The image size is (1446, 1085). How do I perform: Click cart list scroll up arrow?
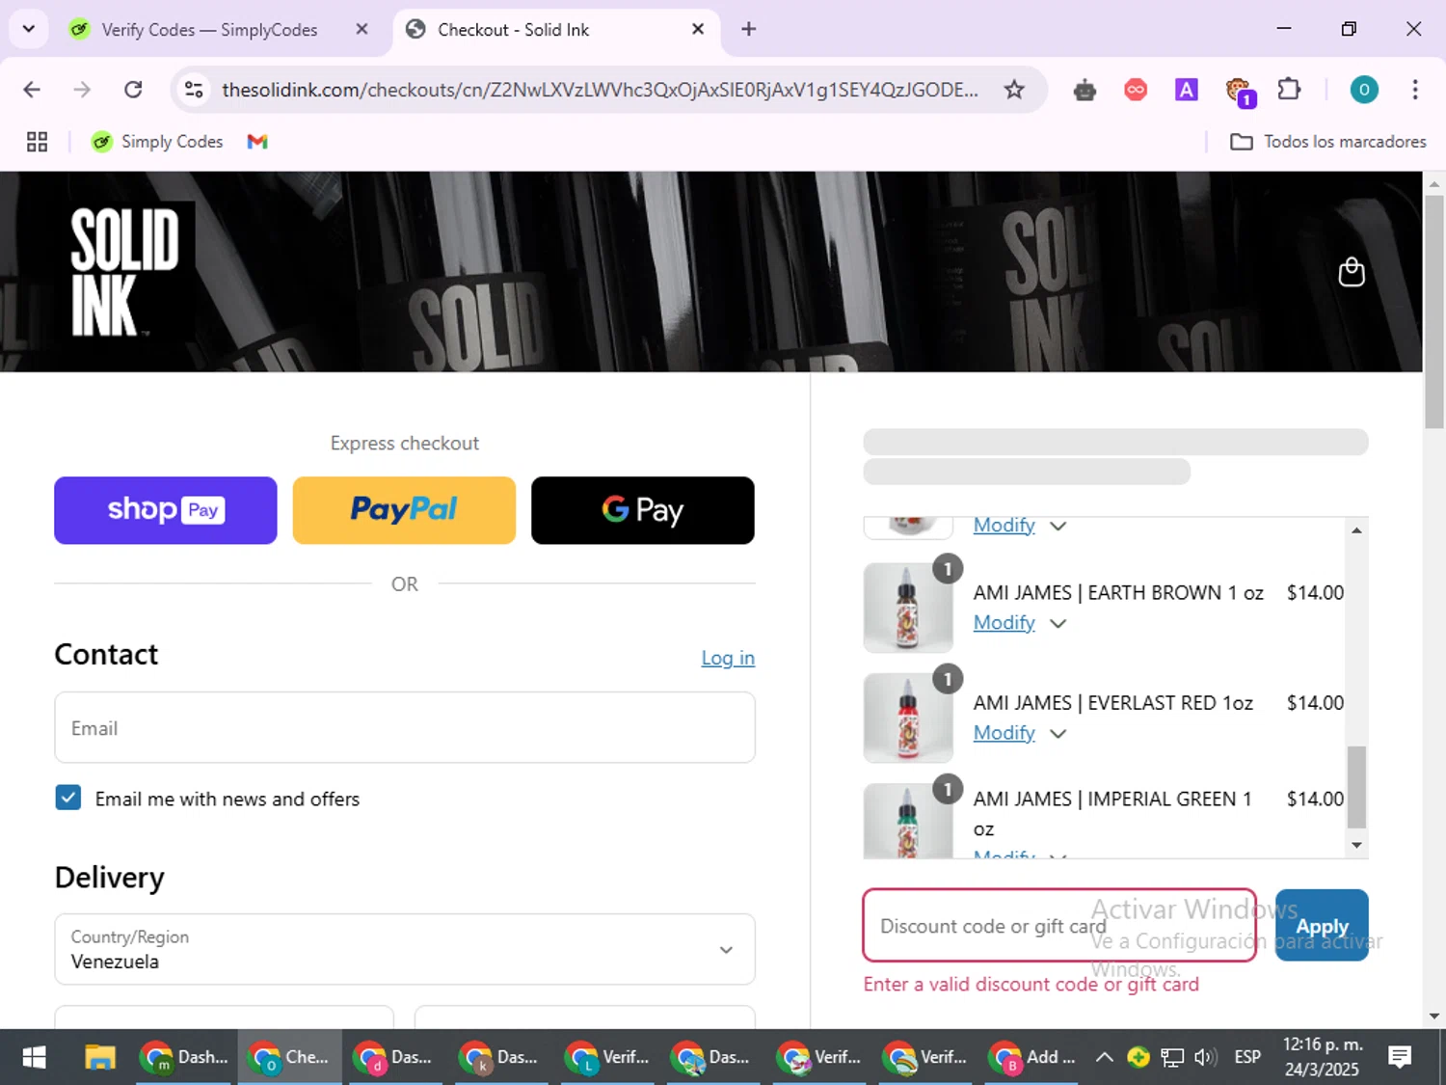(1356, 530)
